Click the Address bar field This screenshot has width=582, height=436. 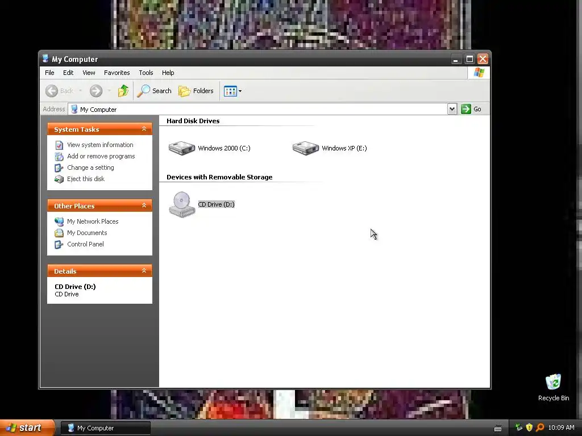point(258,110)
